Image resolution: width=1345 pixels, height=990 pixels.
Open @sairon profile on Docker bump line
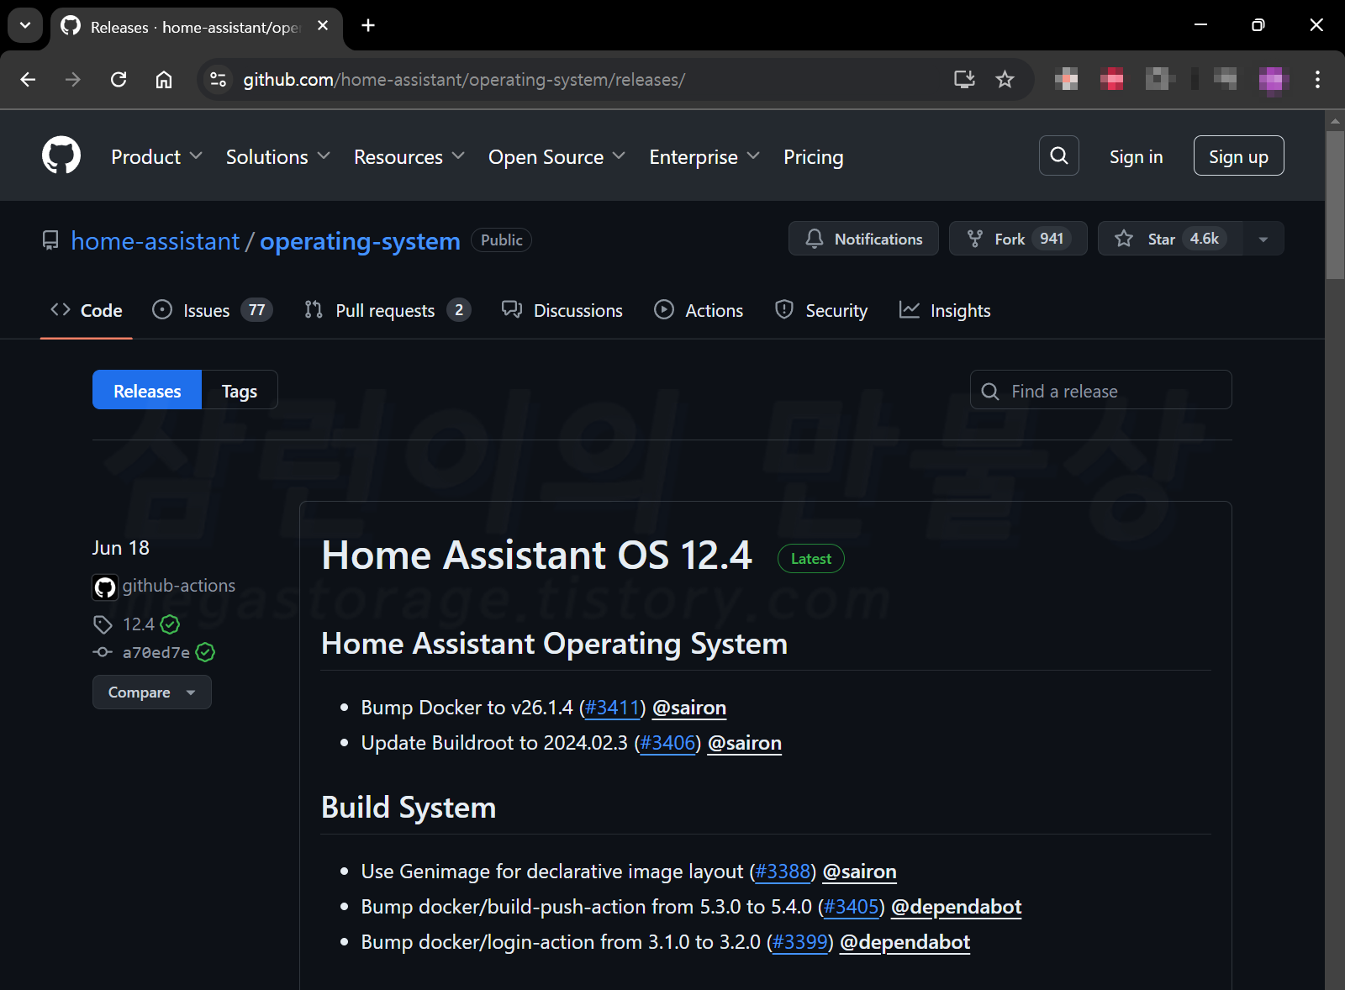tap(689, 708)
